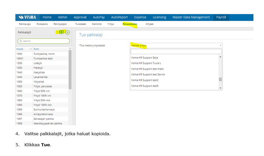Viewport: 264px width, 156px height.
Task: Choose Visma HR Support test2
Action: [x=174, y=80]
